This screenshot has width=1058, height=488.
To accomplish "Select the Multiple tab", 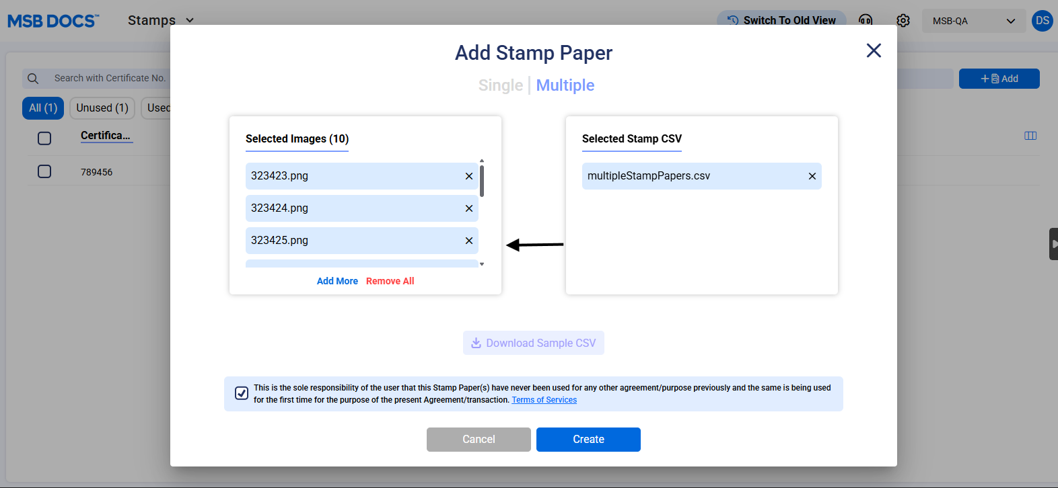I will click(565, 85).
